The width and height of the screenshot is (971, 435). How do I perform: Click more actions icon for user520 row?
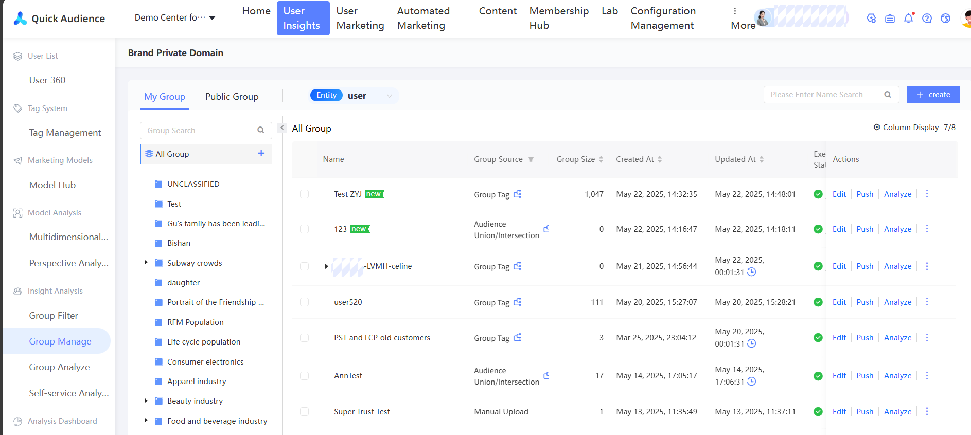927,302
